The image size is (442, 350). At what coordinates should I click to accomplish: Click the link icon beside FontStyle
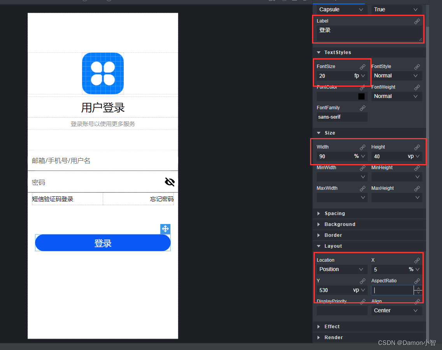(417, 66)
